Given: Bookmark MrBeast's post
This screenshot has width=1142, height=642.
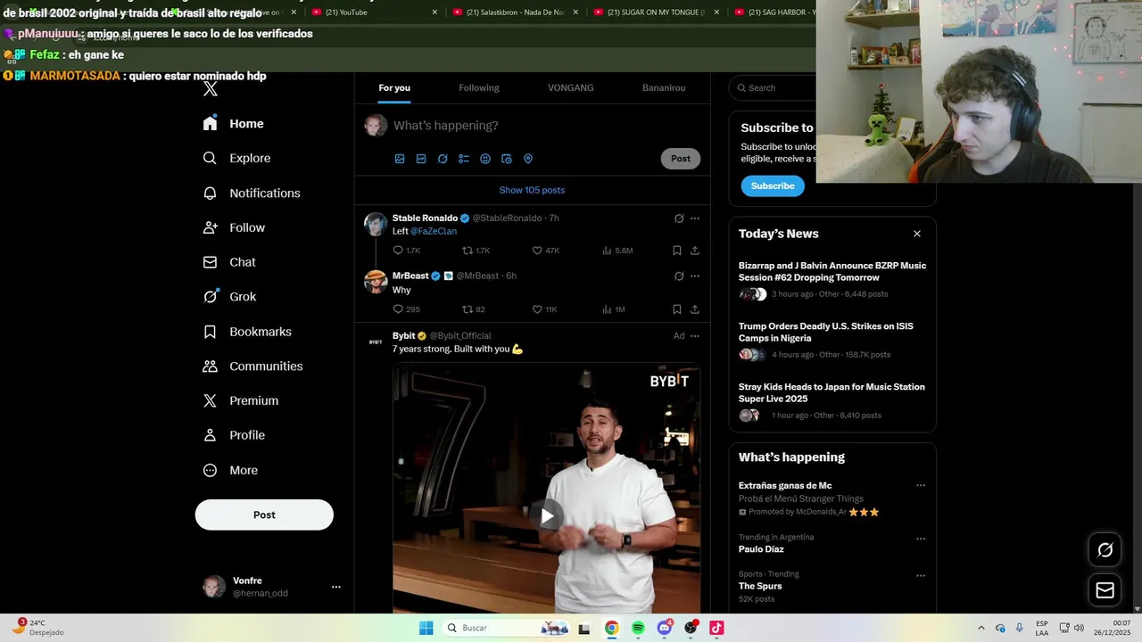Looking at the screenshot, I should pos(677,309).
